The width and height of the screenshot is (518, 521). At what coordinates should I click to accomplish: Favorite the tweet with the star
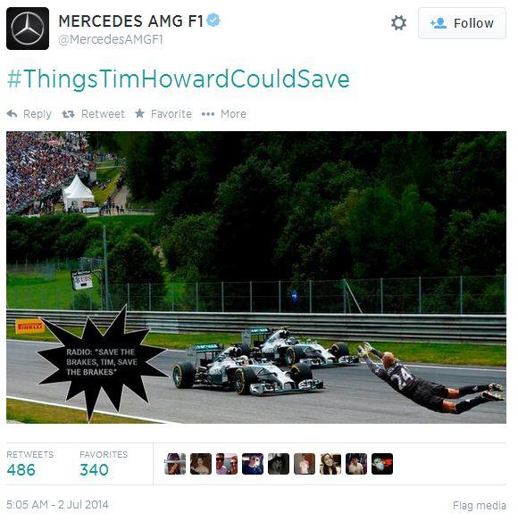tap(163, 114)
